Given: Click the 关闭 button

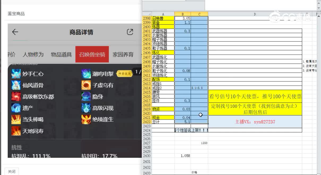Looking at the screenshot, I should (12, 172).
